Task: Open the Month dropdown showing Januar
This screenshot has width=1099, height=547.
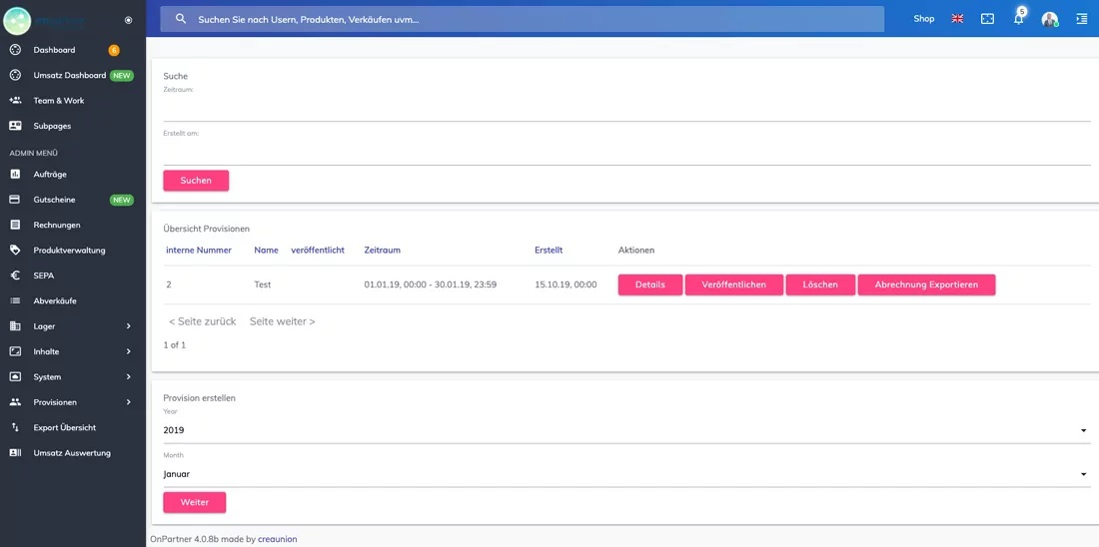Action: (x=626, y=474)
